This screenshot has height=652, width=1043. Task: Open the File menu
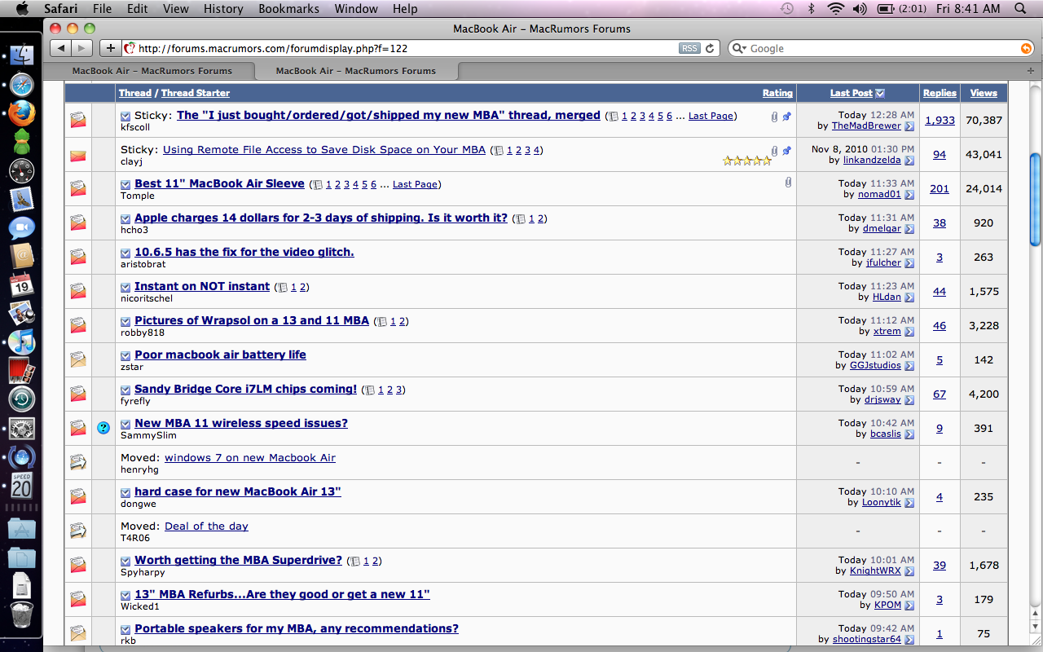[x=102, y=9]
